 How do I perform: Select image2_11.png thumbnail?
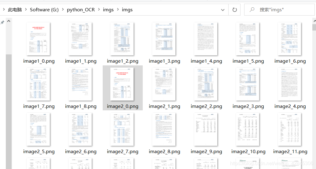point(289,129)
